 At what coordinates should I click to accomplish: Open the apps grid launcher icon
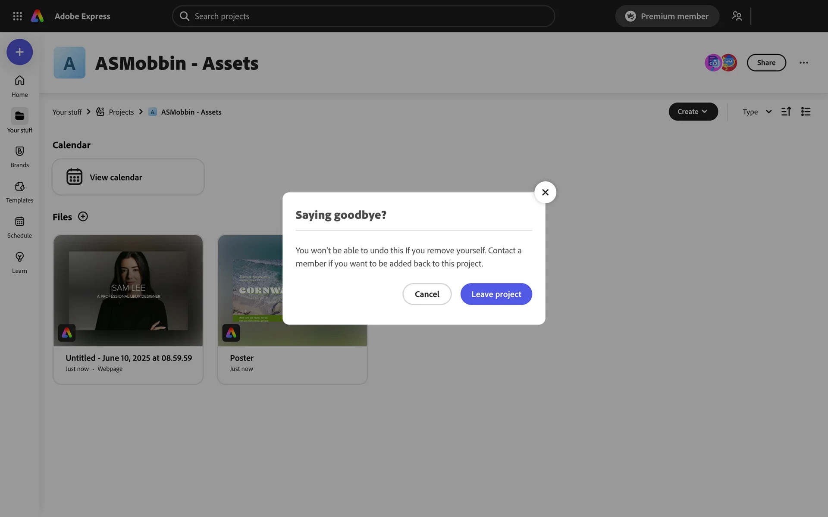coord(17,16)
